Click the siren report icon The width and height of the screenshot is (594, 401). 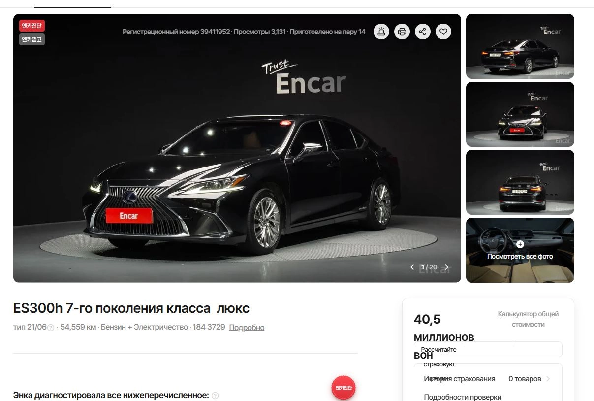tap(381, 32)
